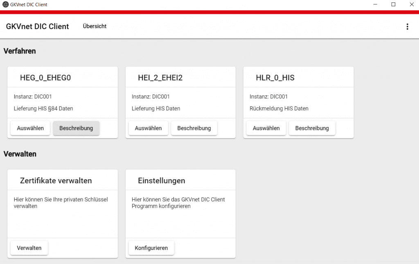This screenshot has height=264, width=419.
Task: Choose Auswählen on the HEI_2_EHEI2 card
Action: [148, 128]
